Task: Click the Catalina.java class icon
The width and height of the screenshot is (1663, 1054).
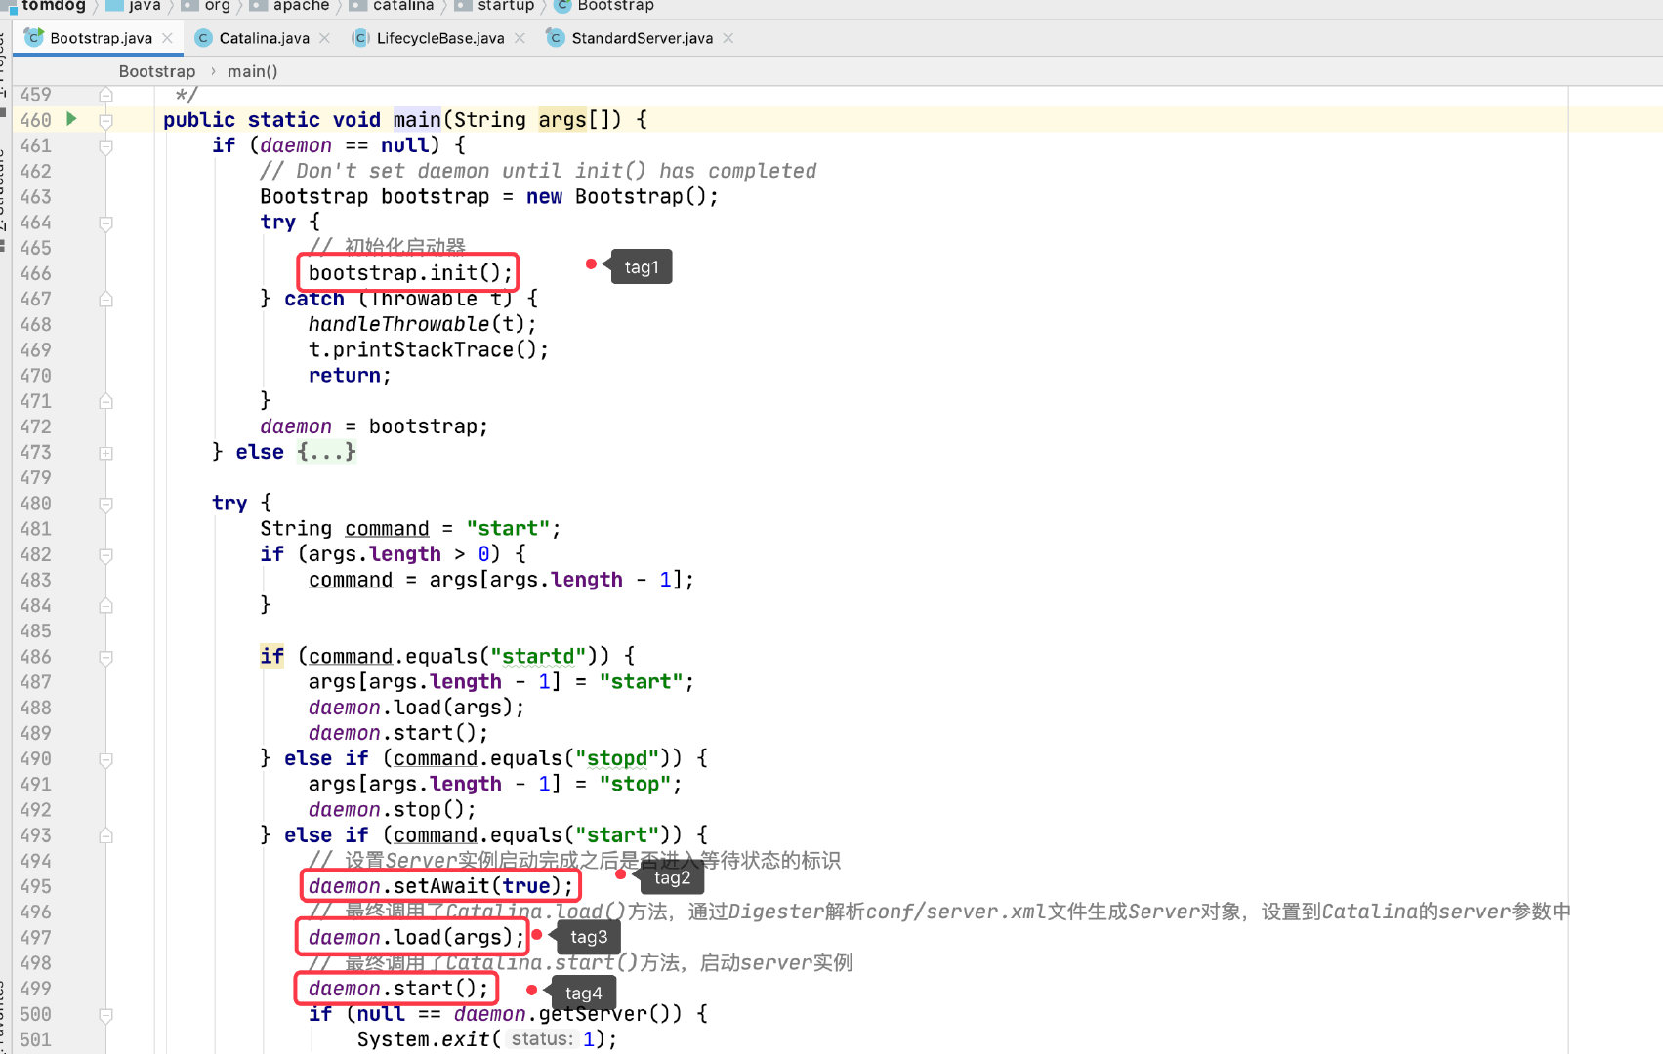Action: pyautogui.click(x=203, y=38)
